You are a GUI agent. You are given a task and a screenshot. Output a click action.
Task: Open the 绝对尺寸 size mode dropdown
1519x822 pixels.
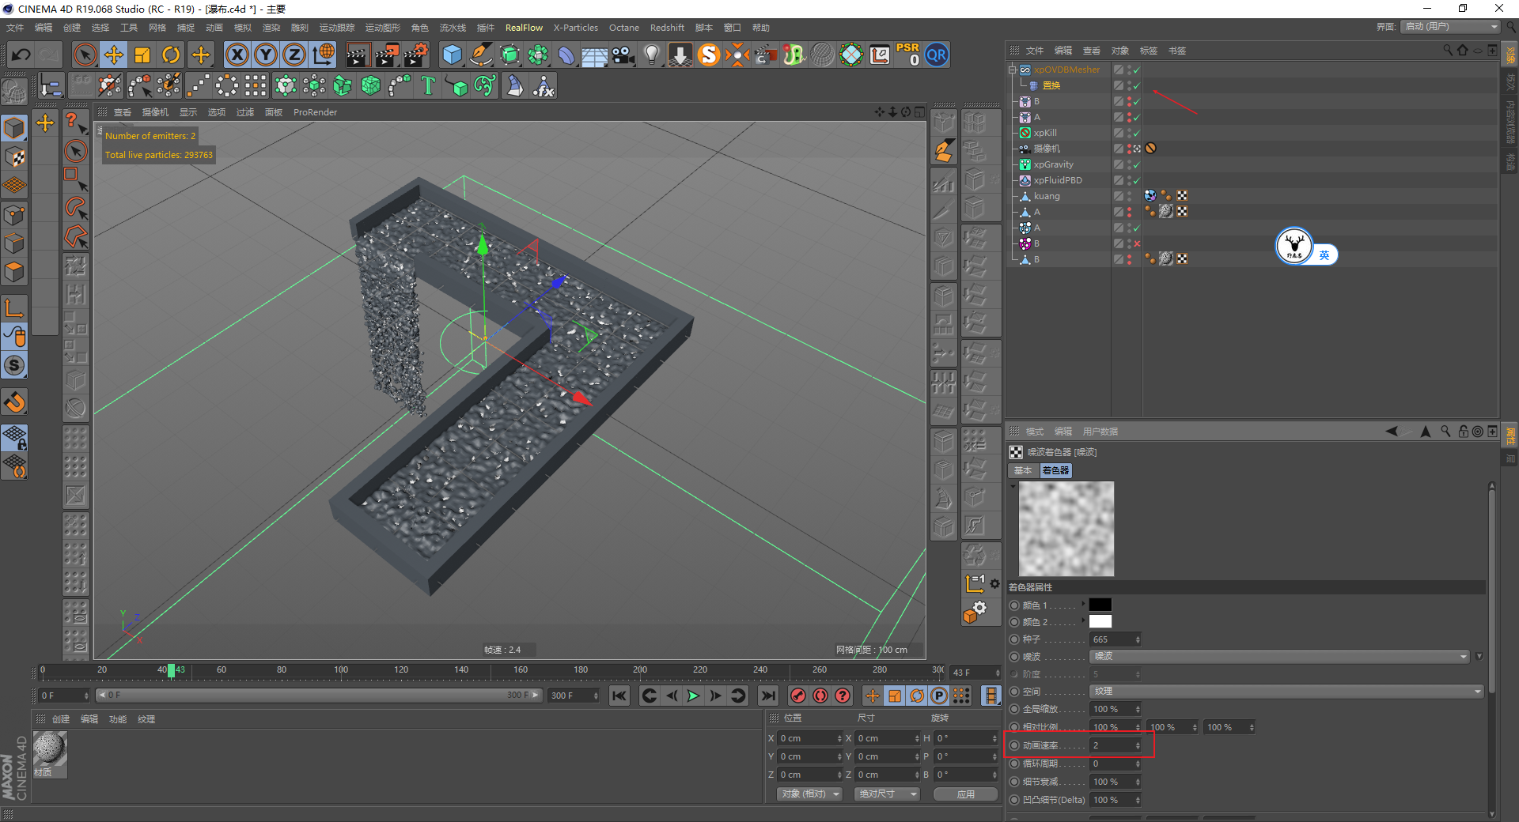click(x=887, y=794)
